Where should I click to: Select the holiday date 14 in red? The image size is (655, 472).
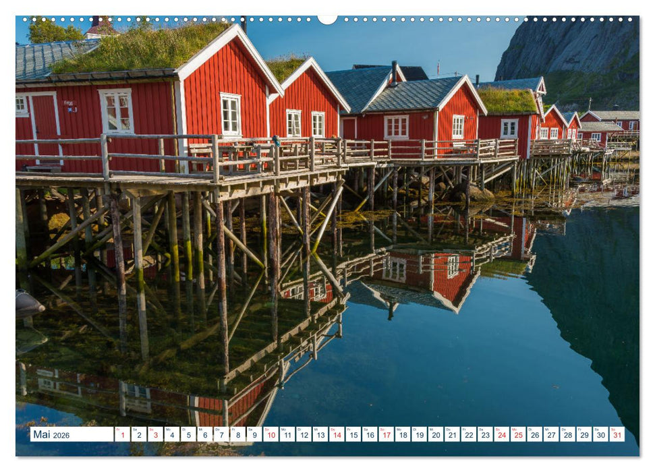[x=337, y=436]
